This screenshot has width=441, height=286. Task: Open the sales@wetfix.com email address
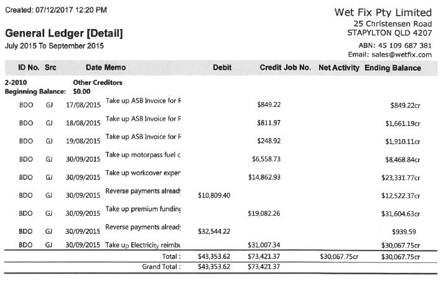[401, 55]
